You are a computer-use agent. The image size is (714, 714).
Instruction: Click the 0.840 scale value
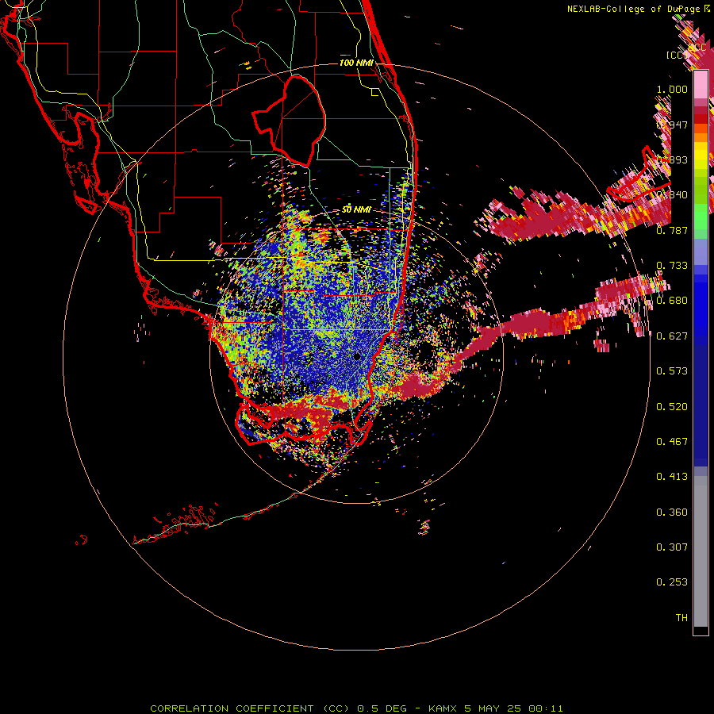(672, 195)
